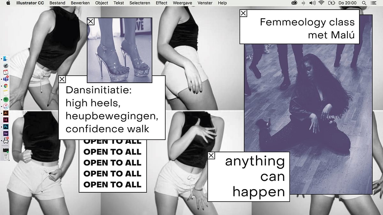Close the anything can happen box

[211, 156]
